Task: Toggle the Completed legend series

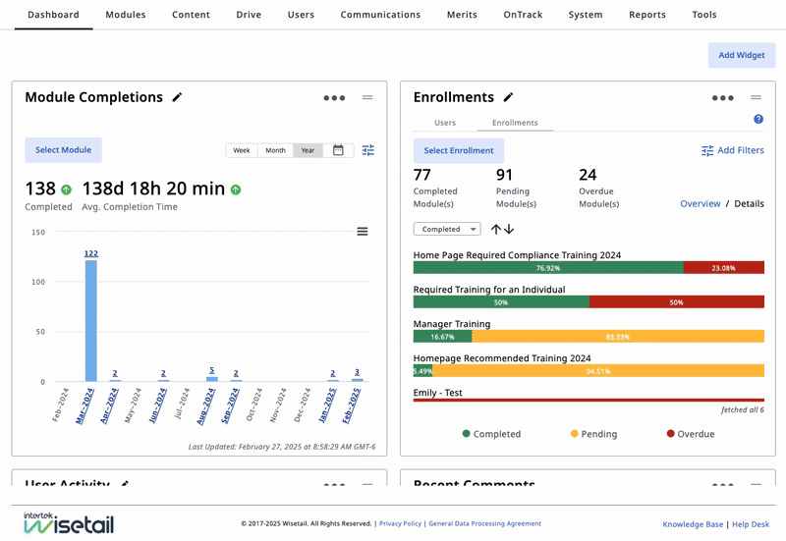Action: click(x=491, y=434)
